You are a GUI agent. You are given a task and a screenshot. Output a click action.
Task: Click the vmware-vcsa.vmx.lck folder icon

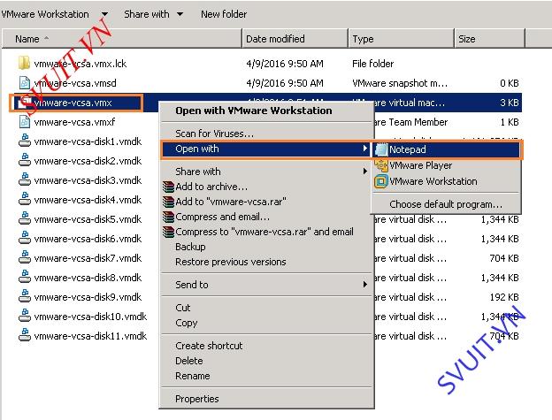(24, 64)
